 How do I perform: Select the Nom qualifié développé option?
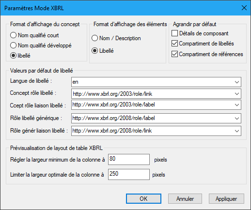coord(13,45)
